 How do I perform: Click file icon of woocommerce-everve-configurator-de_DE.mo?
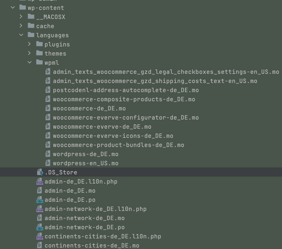tap(48, 117)
